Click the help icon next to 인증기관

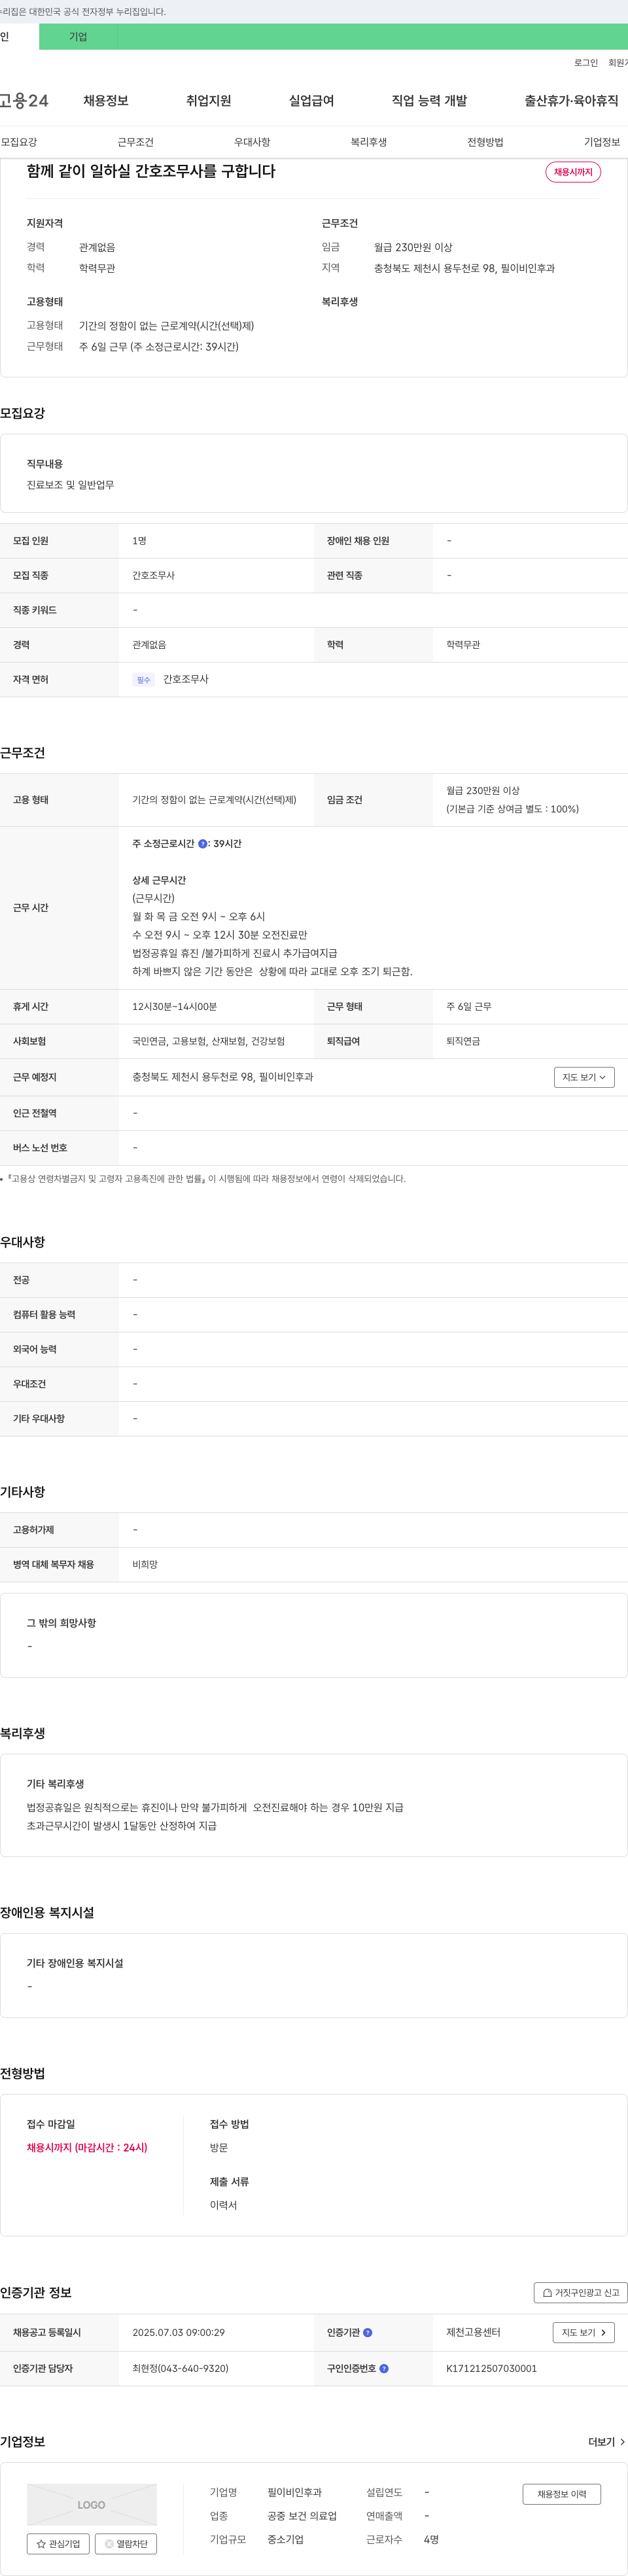click(367, 2332)
